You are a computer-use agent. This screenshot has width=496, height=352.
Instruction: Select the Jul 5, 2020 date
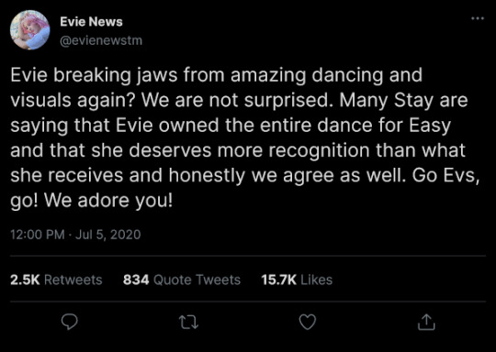click(x=107, y=235)
